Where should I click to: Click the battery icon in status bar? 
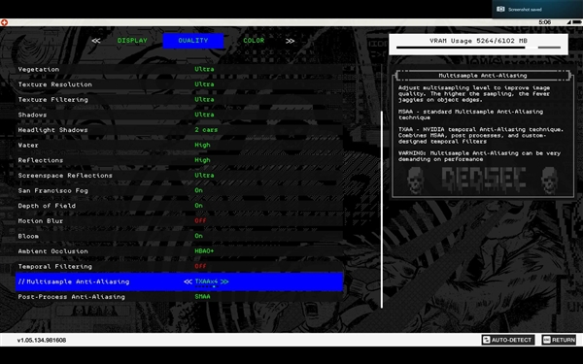[577, 22]
